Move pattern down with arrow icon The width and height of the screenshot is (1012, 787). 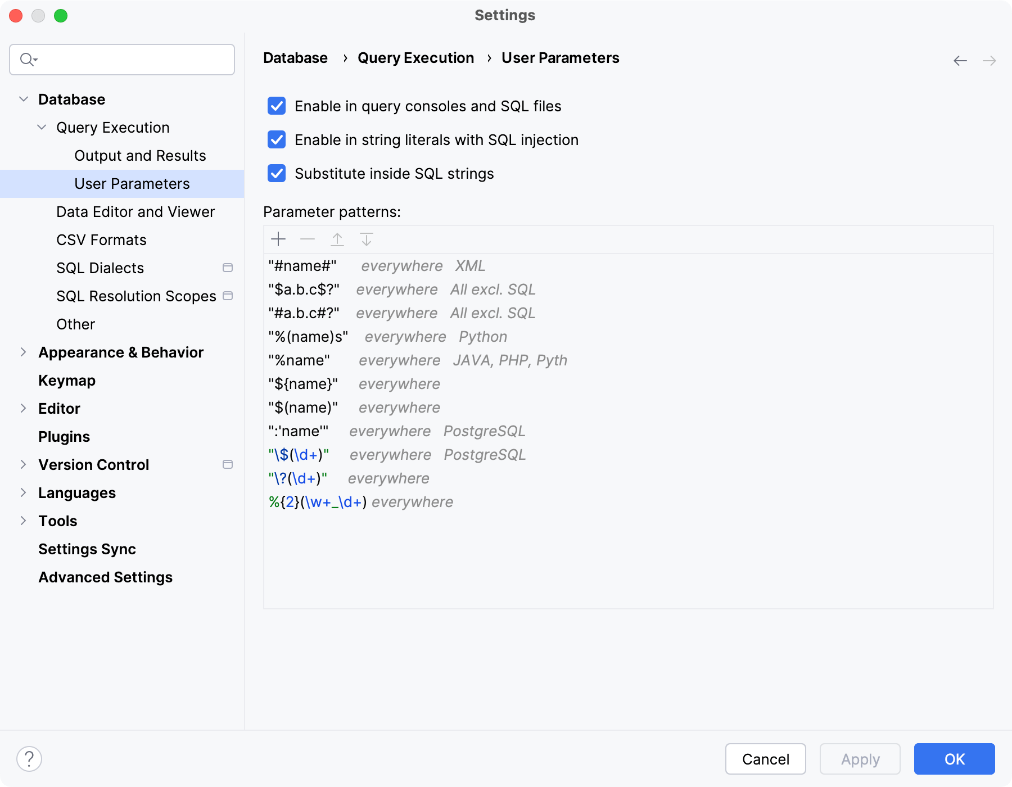point(367,239)
